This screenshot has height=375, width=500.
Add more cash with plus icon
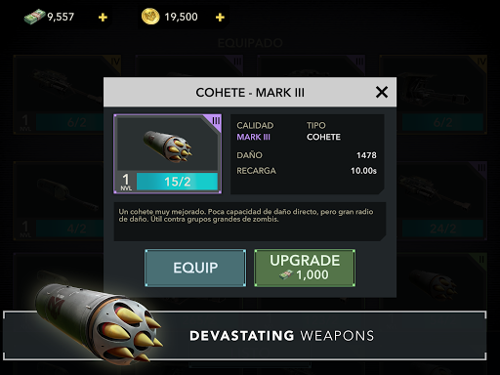tap(103, 17)
